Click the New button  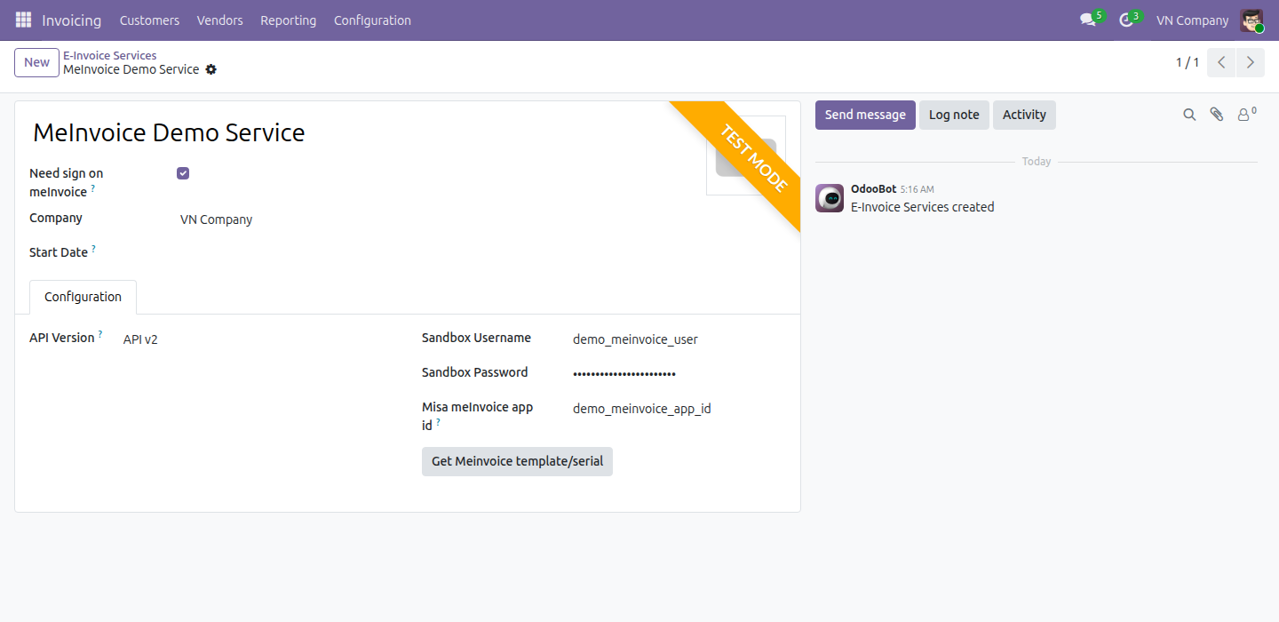click(x=36, y=62)
